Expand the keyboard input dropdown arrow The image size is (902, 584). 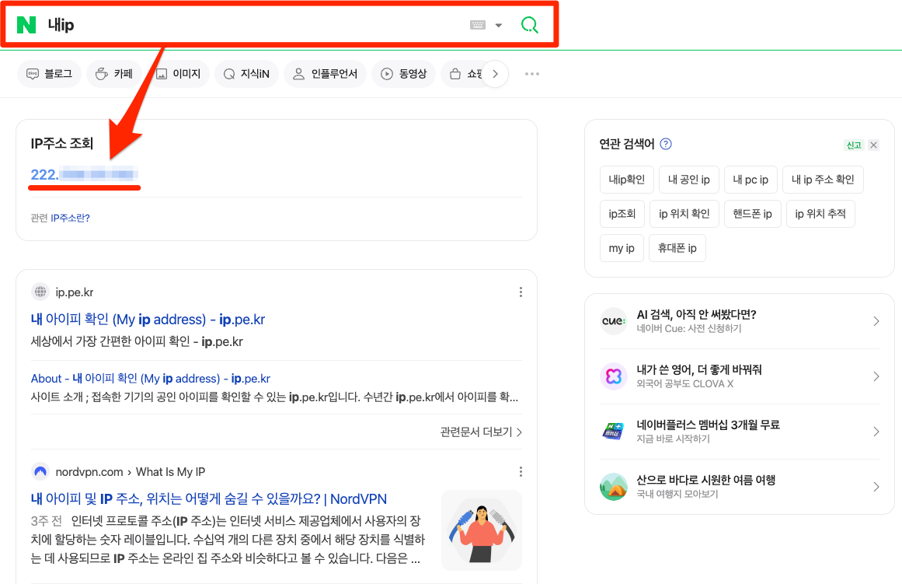pyautogui.click(x=499, y=26)
